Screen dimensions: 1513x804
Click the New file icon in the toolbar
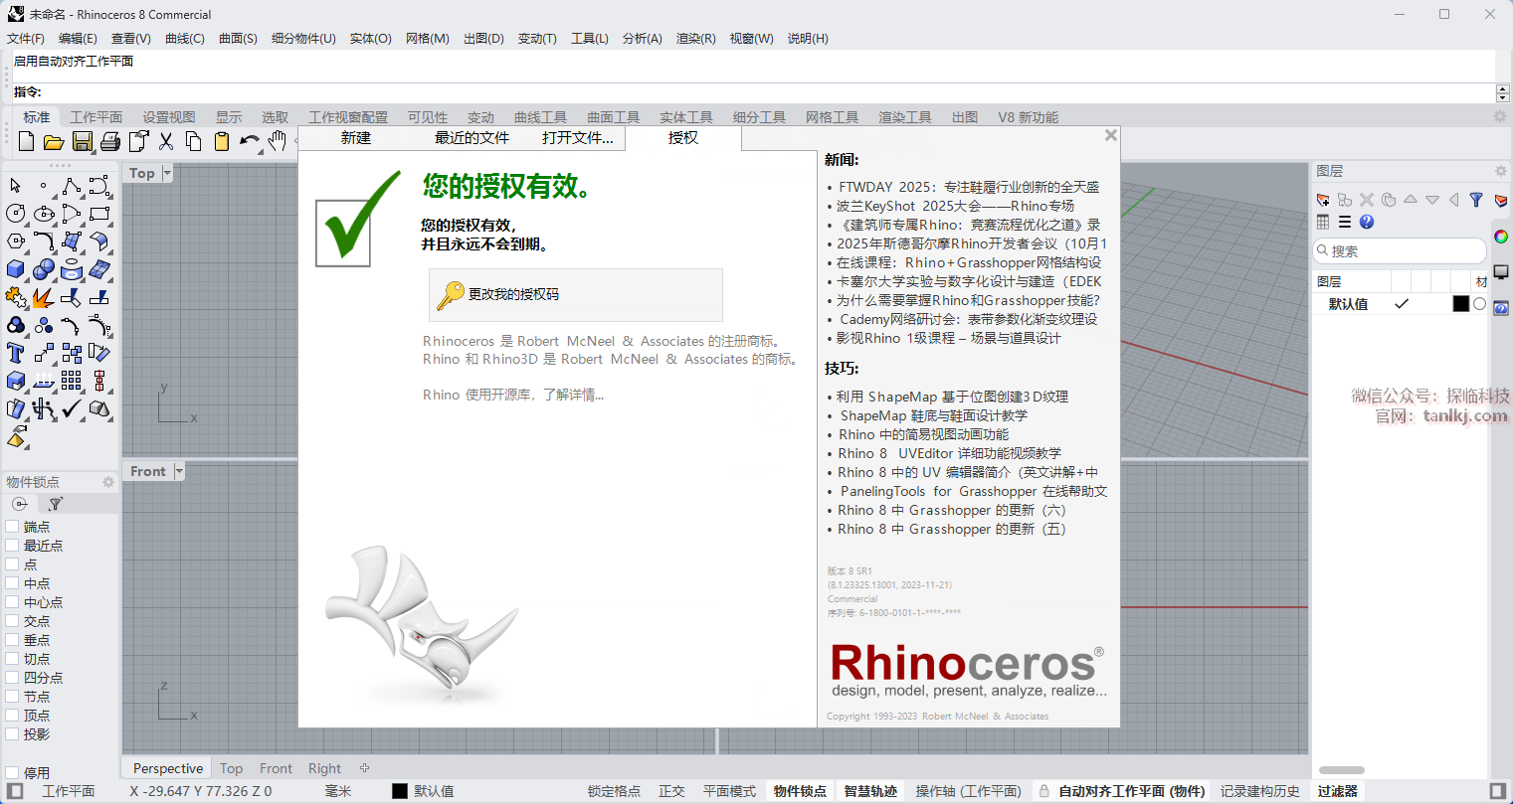point(27,142)
